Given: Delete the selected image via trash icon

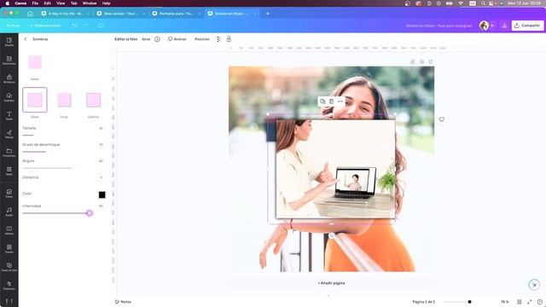Looking at the screenshot, I should (x=332, y=101).
